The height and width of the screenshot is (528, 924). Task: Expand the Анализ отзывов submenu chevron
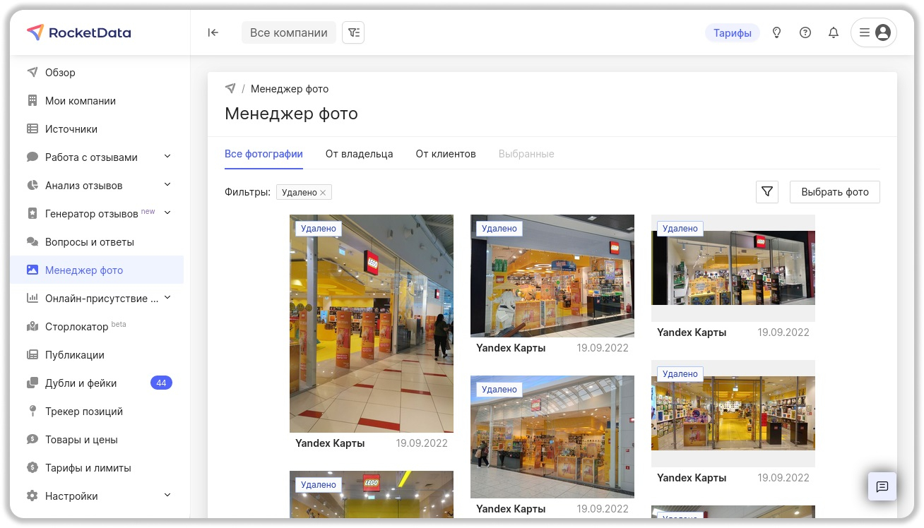tap(167, 184)
